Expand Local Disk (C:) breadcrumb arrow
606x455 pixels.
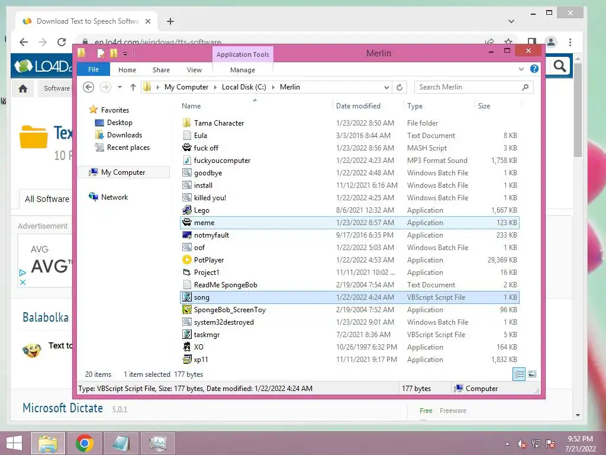click(x=273, y=87)
